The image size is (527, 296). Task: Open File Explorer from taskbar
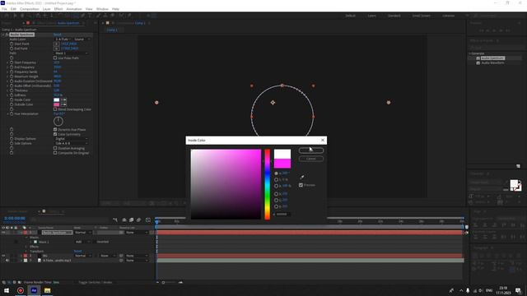47,290
